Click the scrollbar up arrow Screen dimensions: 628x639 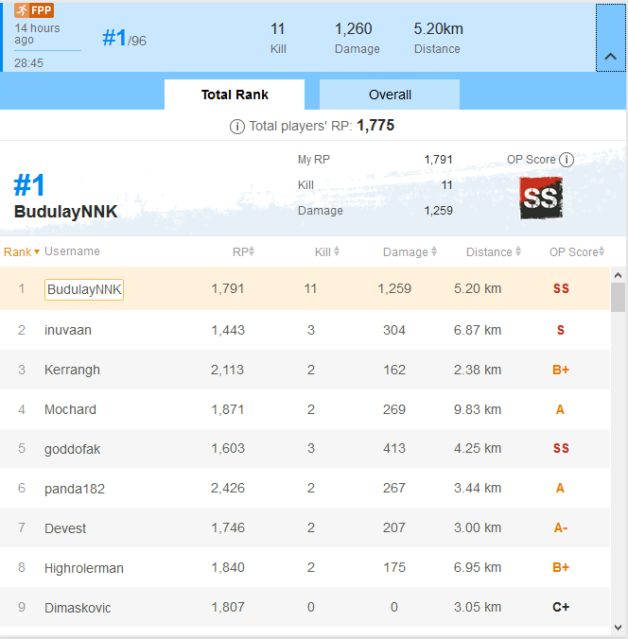pyautogui.click(x=618, y=275)
